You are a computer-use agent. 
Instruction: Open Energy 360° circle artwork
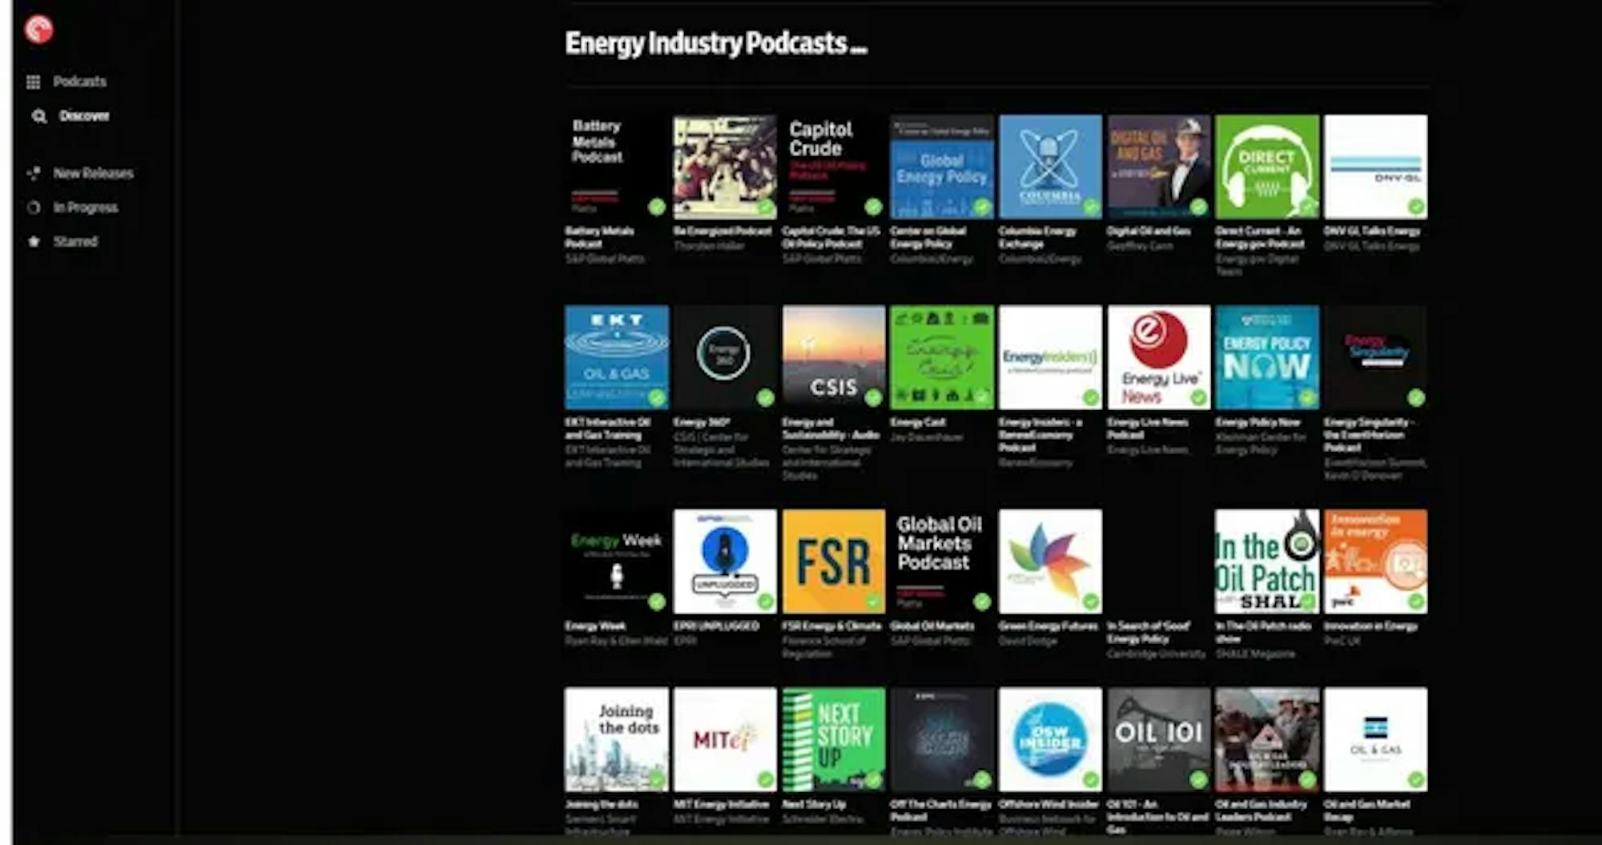point(725,357)
